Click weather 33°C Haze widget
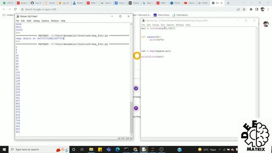 (207, 149)
